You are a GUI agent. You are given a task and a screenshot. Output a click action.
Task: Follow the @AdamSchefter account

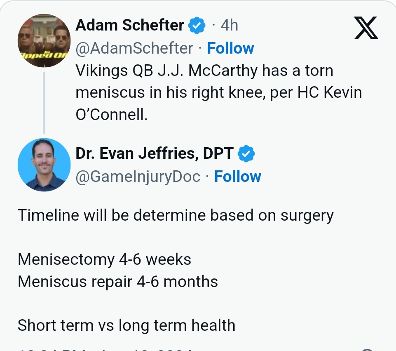(x=231, y=48)
